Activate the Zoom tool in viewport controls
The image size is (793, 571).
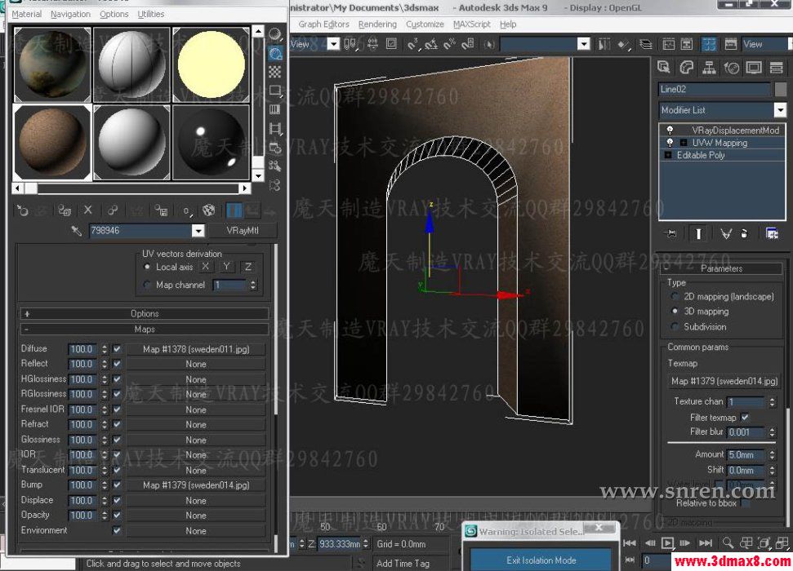coord(728,542)
